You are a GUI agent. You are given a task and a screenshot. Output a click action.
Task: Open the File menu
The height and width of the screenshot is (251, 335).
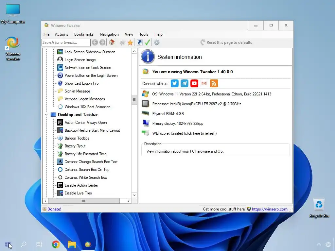(46, 34)
